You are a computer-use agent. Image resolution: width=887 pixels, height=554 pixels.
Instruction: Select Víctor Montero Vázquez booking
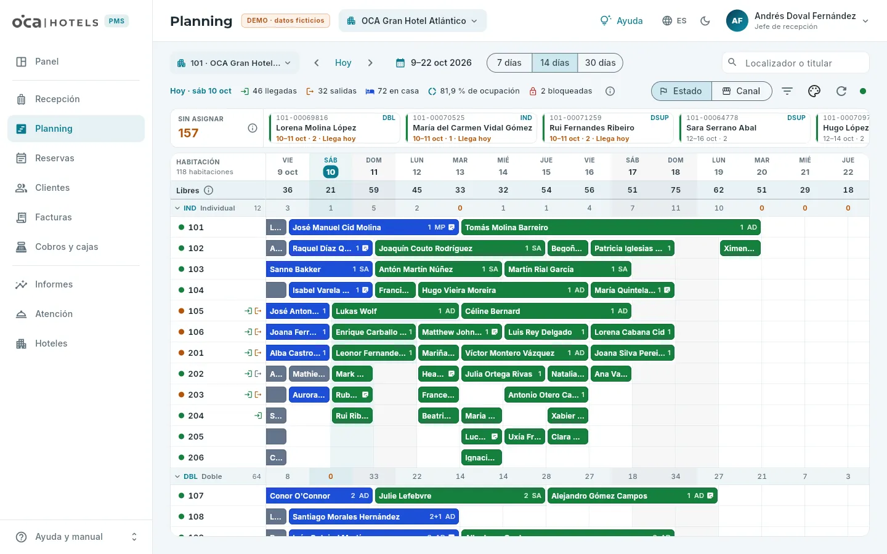coord(525,353)
